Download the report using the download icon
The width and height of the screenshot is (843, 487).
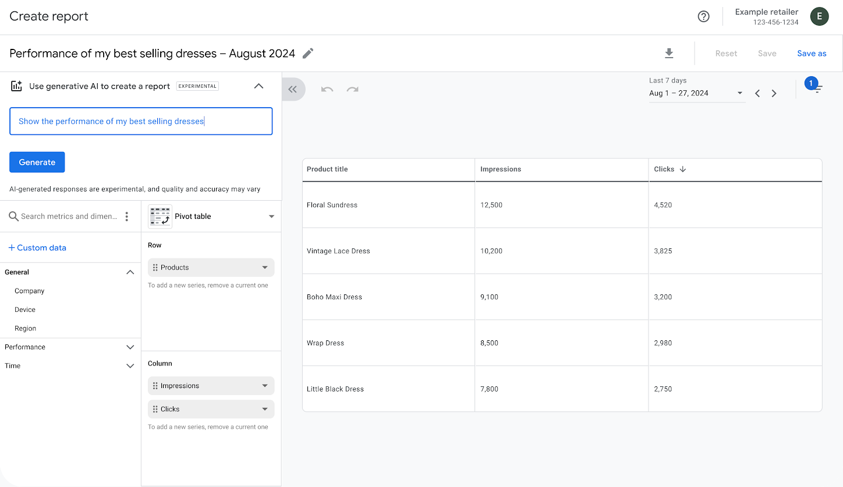tap(669, 54)
